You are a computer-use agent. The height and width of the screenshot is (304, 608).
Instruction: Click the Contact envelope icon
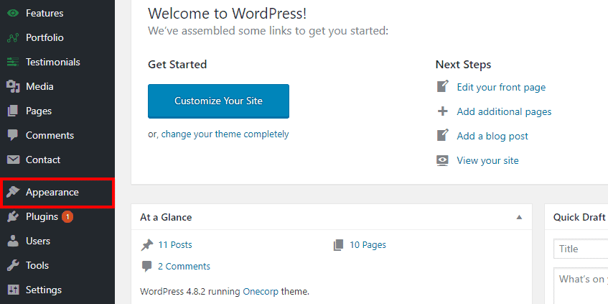click(x=13, y=160)
